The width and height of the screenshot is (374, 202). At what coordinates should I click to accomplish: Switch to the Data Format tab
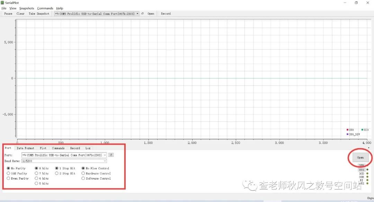pyautogui.click(x=26, y=148)
